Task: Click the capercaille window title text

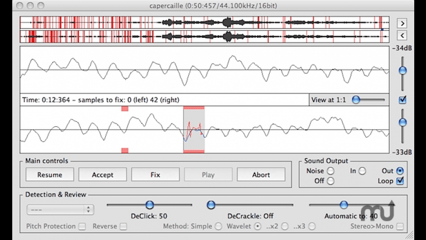Action: [x=213, y=6]
